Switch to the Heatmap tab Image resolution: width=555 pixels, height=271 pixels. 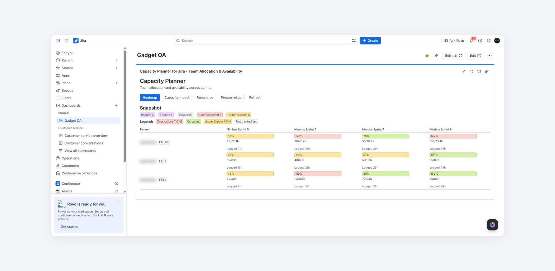click(150, 98)
